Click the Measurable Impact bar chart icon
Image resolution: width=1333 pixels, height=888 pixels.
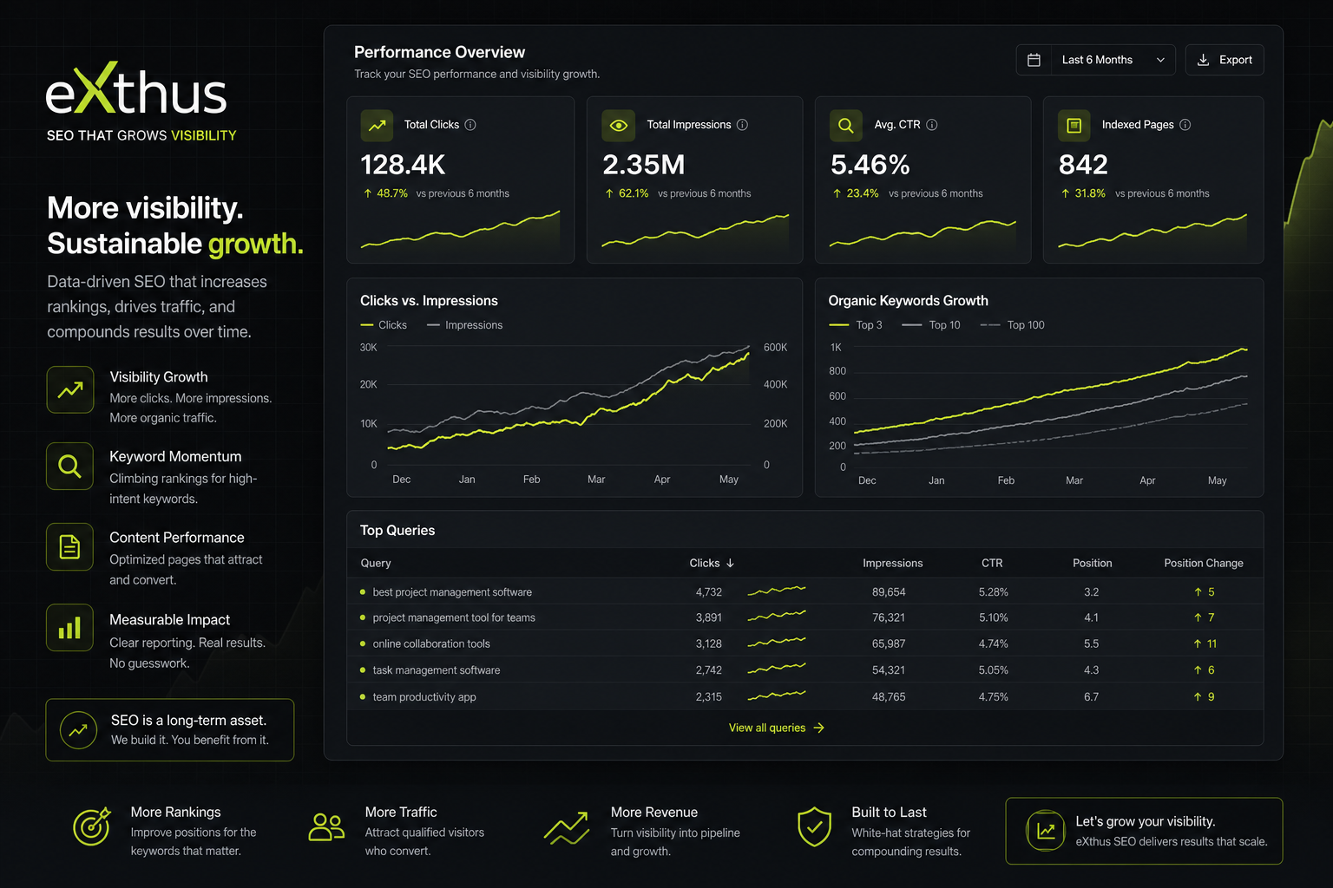pos(70,627)
